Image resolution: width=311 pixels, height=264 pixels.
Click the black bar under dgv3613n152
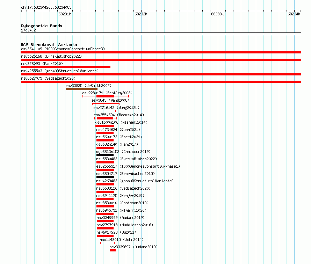[x=105, y=155]
